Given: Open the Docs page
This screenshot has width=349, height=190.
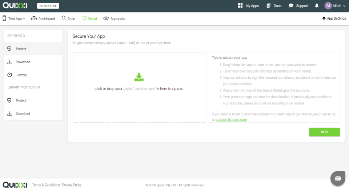Looking at the screenshot, I should [x=274, y=6].
